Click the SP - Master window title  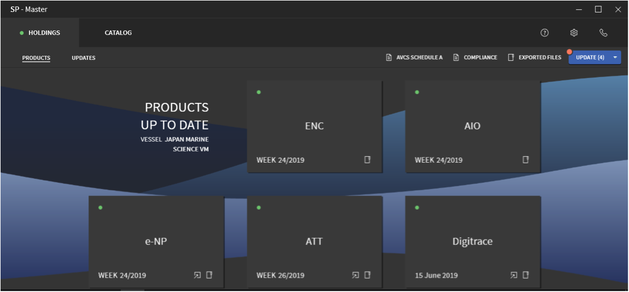[x=29, y=9]
